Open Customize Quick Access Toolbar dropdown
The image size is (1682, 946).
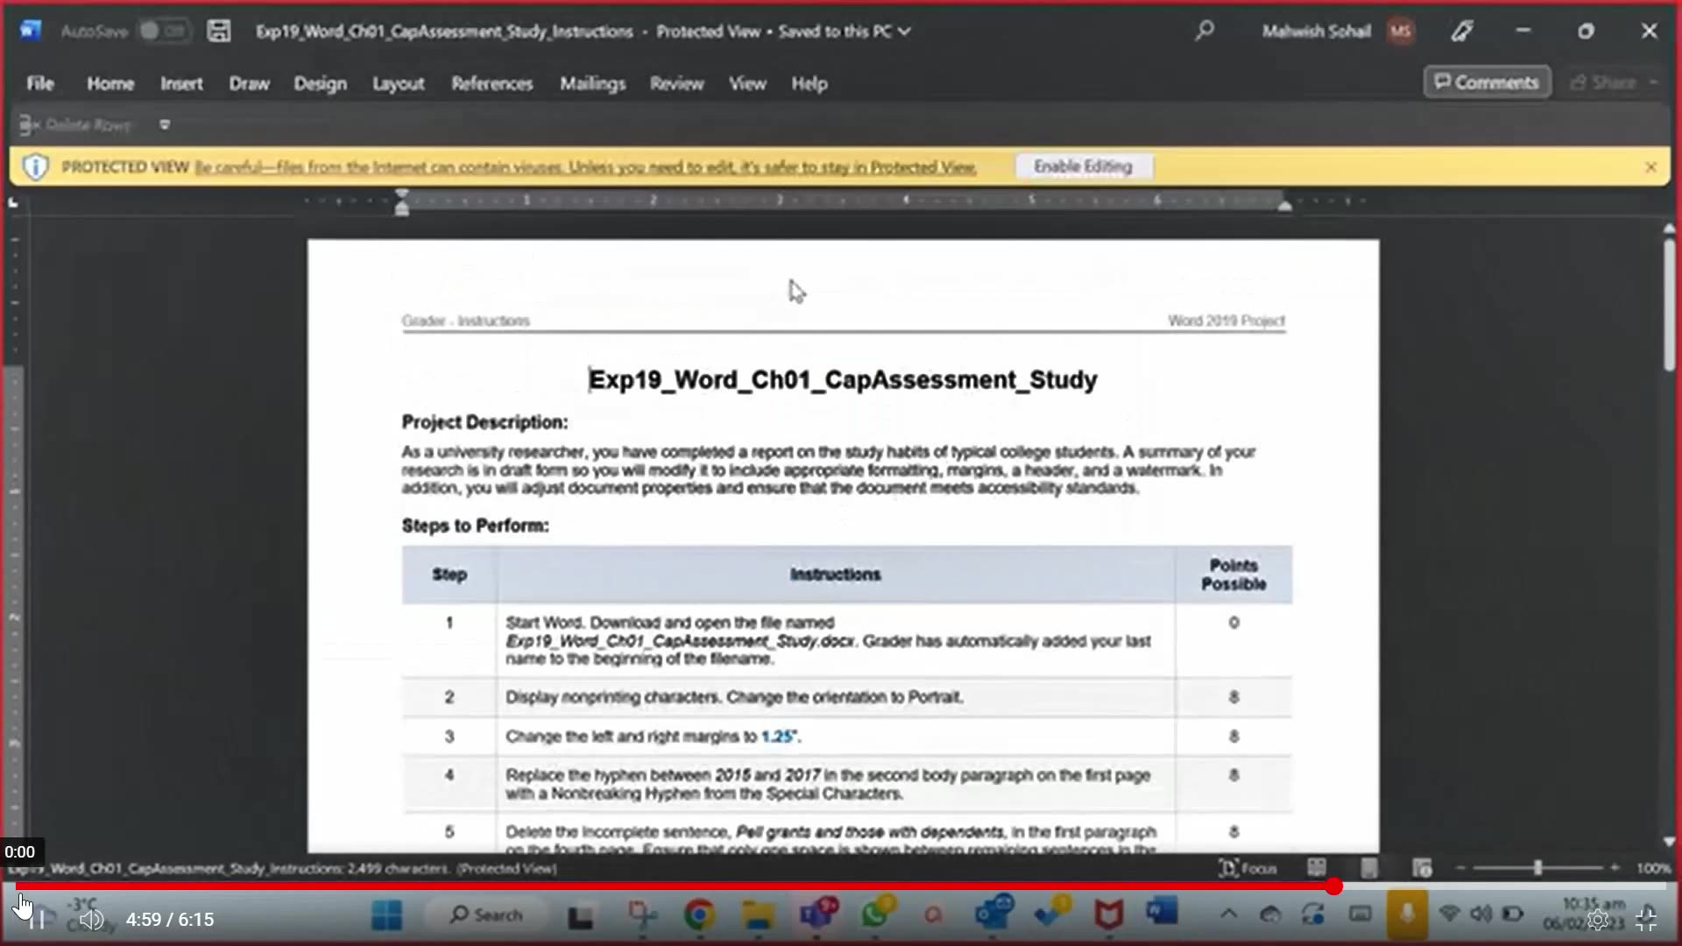click(165, 124)
